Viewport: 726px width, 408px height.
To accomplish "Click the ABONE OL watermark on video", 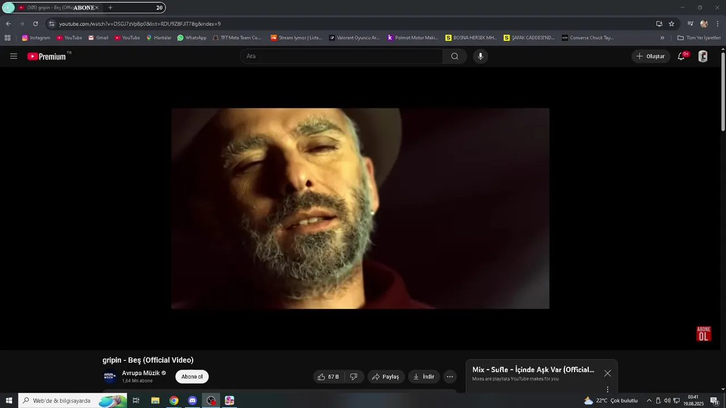I will [x=703, y=334].
